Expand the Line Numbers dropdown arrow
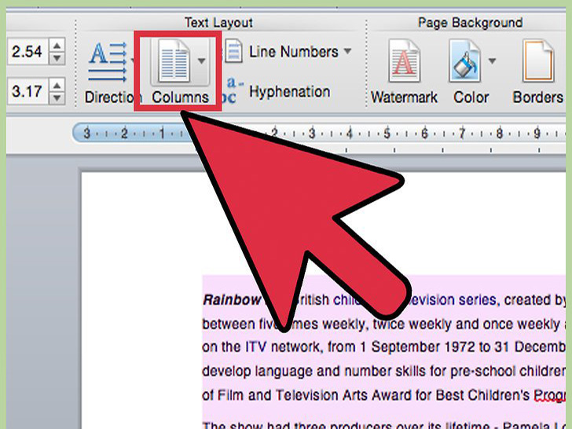The width and height of the screenshot is (572, 429). [x=347, y=51]
